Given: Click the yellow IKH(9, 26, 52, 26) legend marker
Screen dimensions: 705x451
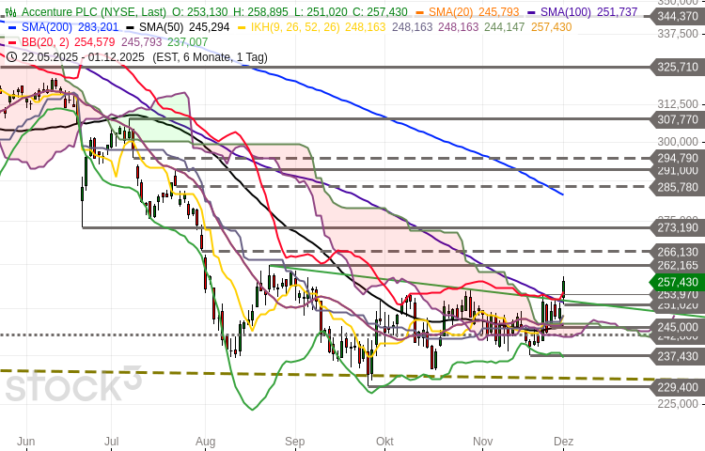Looking at the screenshot, I should tap(243, 27).
